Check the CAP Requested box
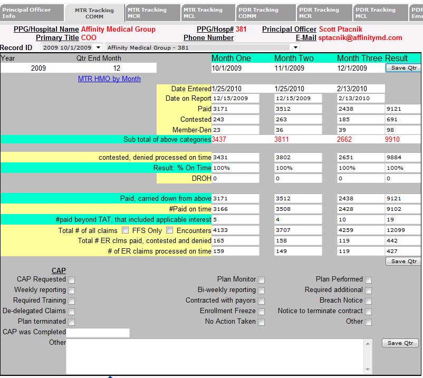Screen dimensions: 423x378 (72, 280)
